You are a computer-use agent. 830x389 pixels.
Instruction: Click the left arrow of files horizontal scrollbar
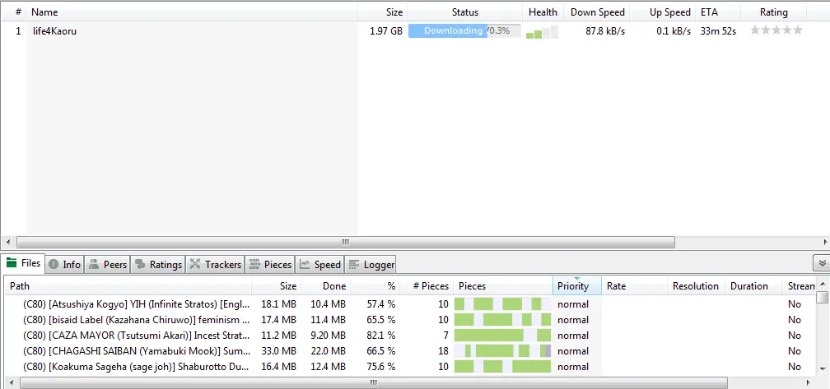click(12, 382)
